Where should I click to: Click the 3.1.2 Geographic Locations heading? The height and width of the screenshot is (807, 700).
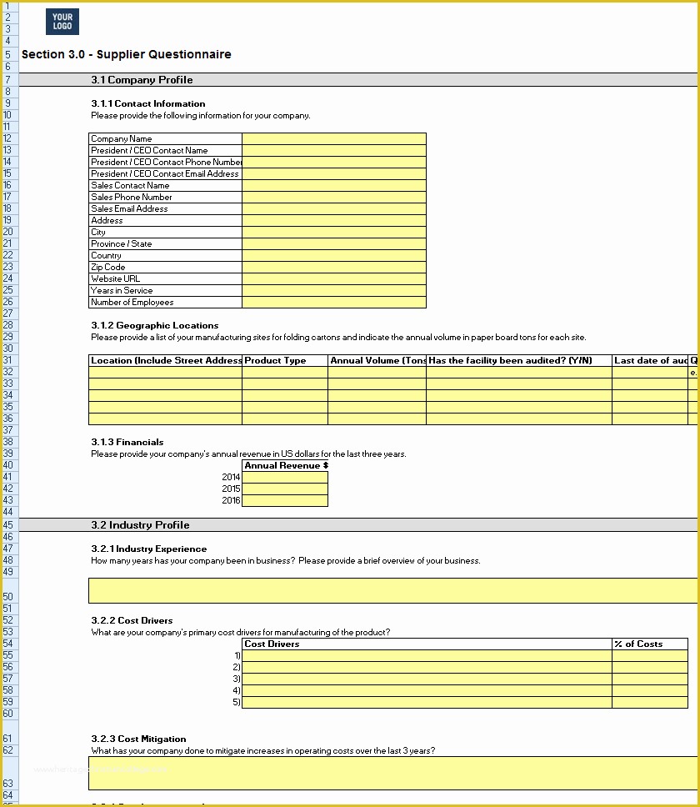[x=155, y=325]
